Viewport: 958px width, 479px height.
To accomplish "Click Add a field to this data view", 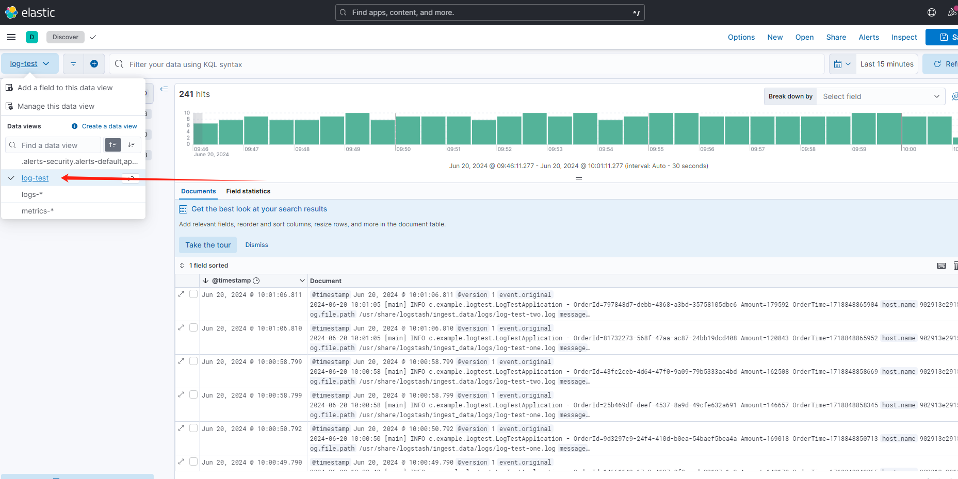I will point(65,88).
